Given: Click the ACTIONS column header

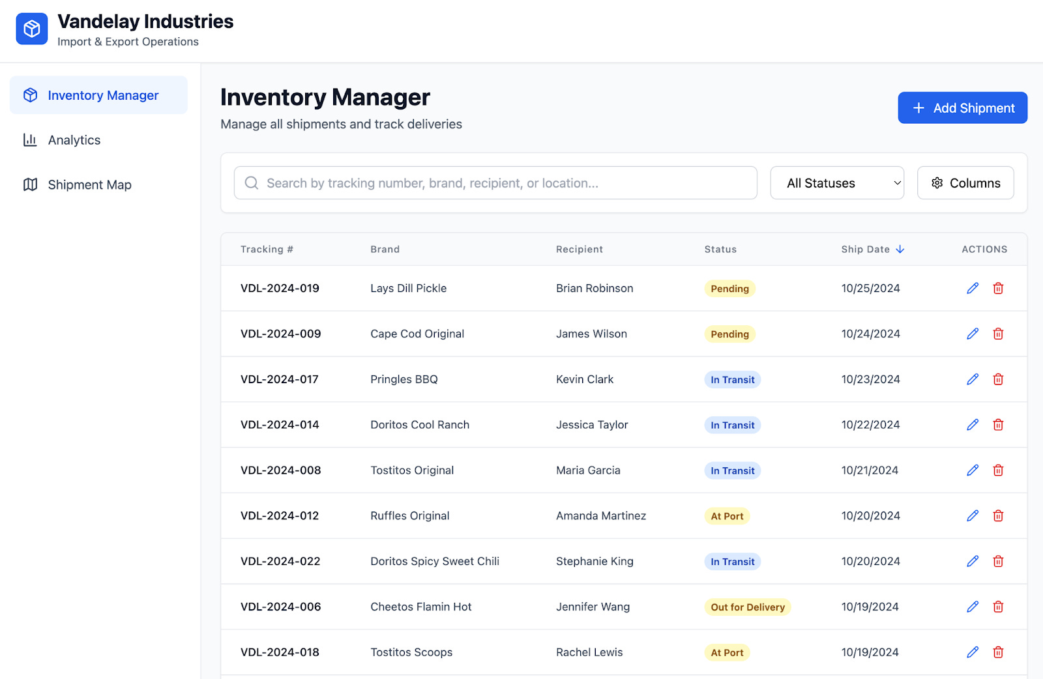Looking at the screenshot, I should click(x=984, y=250).
